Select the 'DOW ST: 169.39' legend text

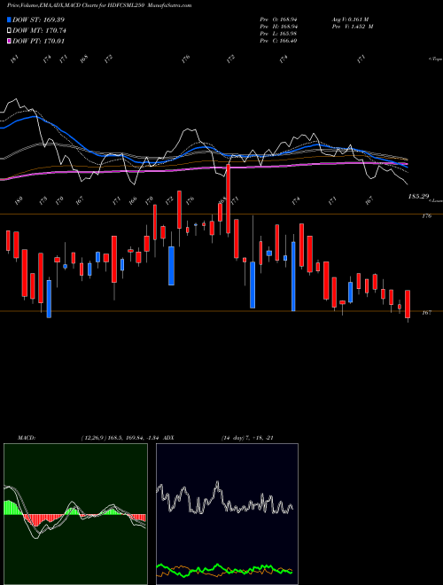[38, 19]
